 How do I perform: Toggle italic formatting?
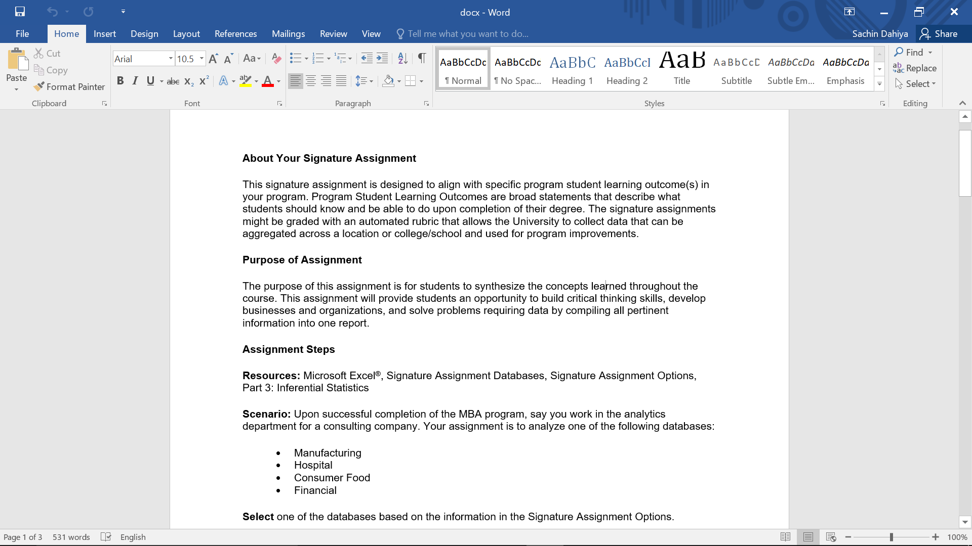pyautogui.click(x=135, y=80)
